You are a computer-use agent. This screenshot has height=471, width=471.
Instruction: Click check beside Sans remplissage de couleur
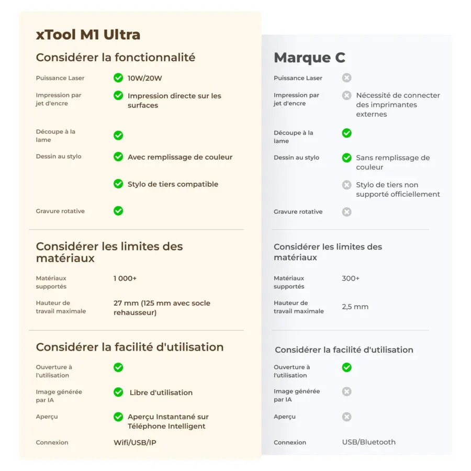(346, 158)
